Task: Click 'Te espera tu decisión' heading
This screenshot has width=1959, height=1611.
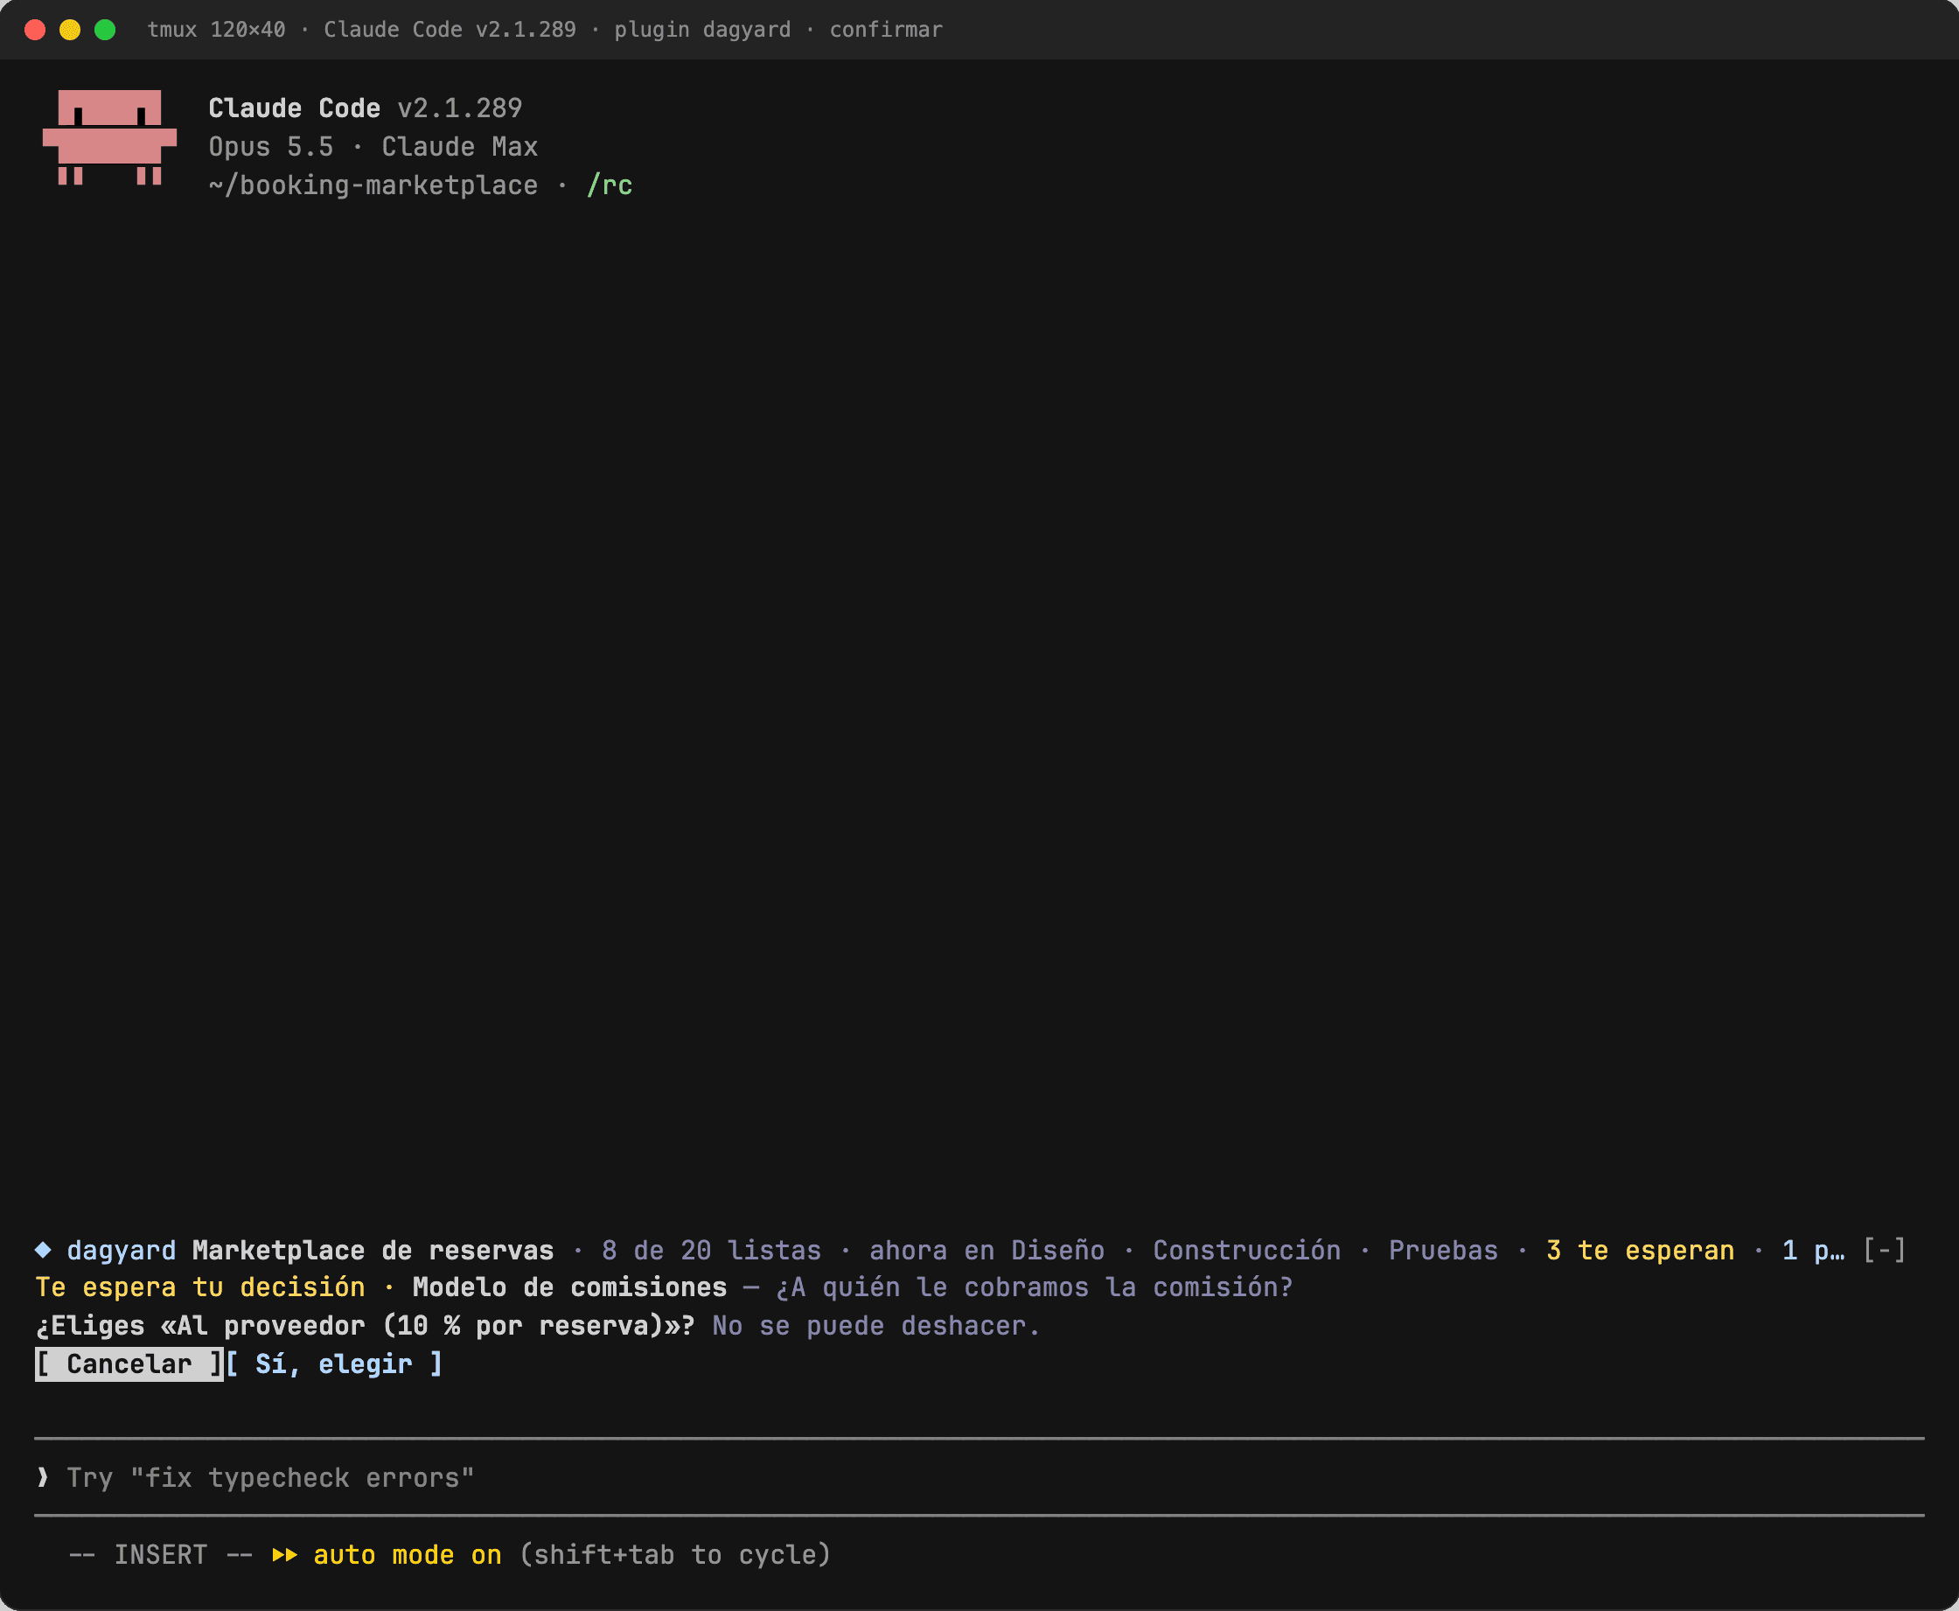Action: coord(199,1287)
